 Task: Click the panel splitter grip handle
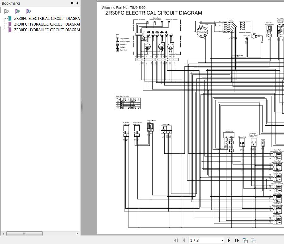[82, 106]
